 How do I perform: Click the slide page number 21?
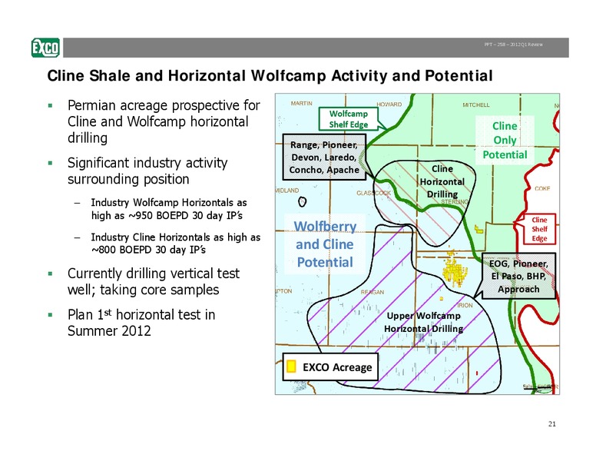(552, 423)
